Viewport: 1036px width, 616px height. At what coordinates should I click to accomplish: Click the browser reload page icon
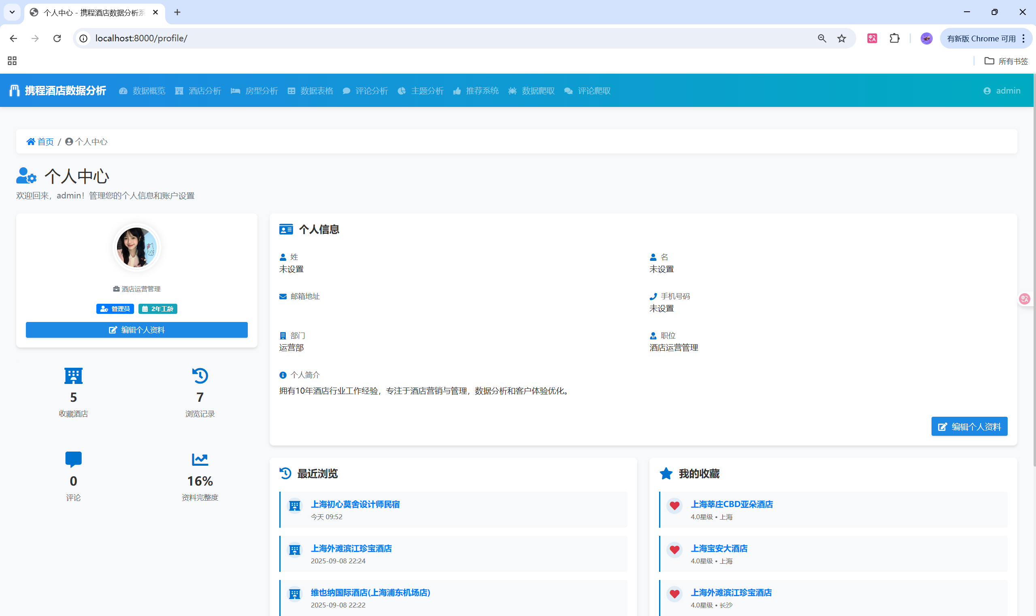click(x=57, y=38)
